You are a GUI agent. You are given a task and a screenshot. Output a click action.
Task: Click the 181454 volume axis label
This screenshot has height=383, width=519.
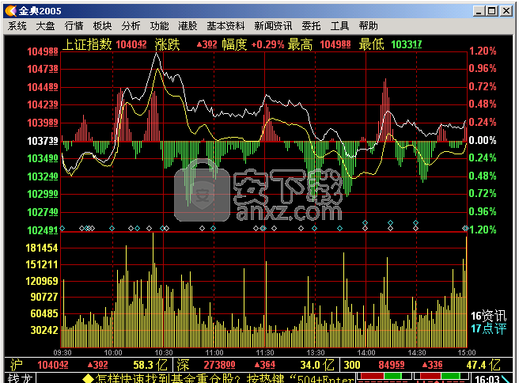pyautogui.click(x=42, y=248)
